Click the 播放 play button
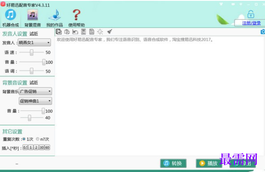Viewport: 265px width, 172px height. tap(209, 163)
